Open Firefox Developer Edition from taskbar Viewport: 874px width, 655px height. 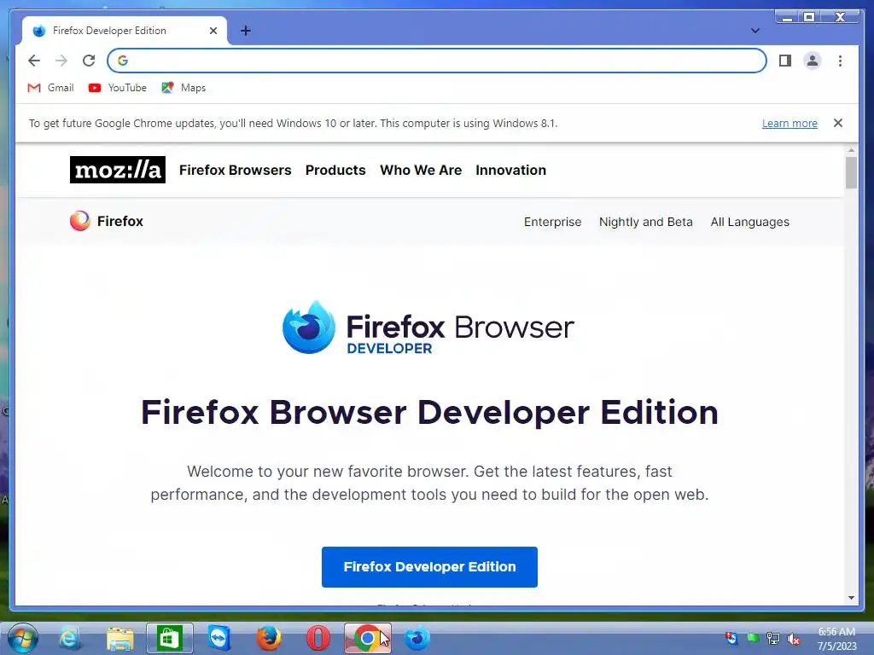417,638
